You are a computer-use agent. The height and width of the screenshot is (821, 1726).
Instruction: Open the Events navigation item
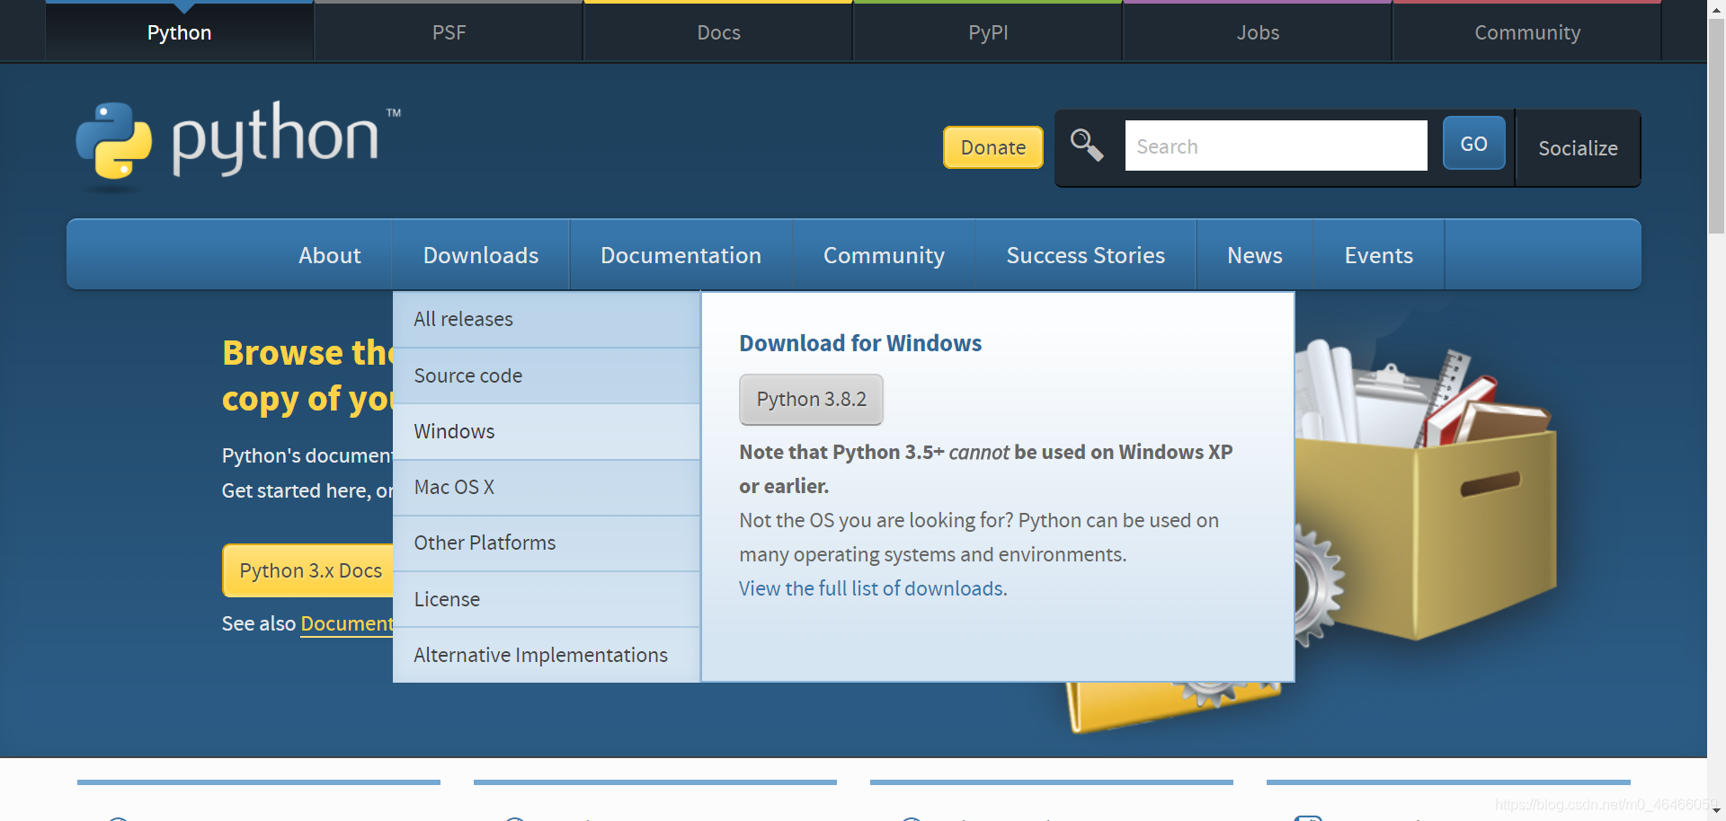(1378, 255)
